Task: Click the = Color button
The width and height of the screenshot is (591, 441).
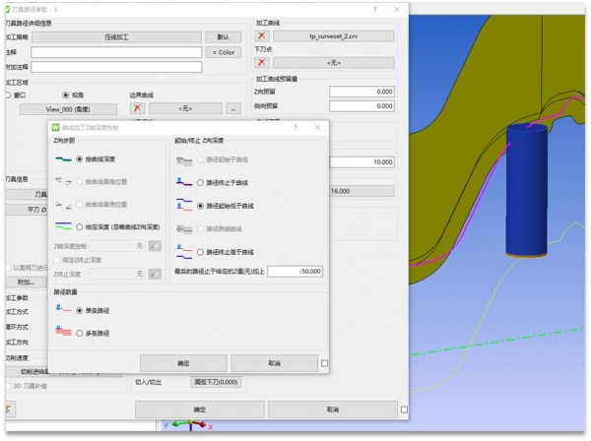Action: pos(223,52)
